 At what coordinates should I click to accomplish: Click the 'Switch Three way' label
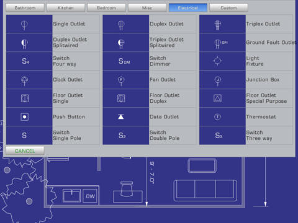tap(259, 135)
